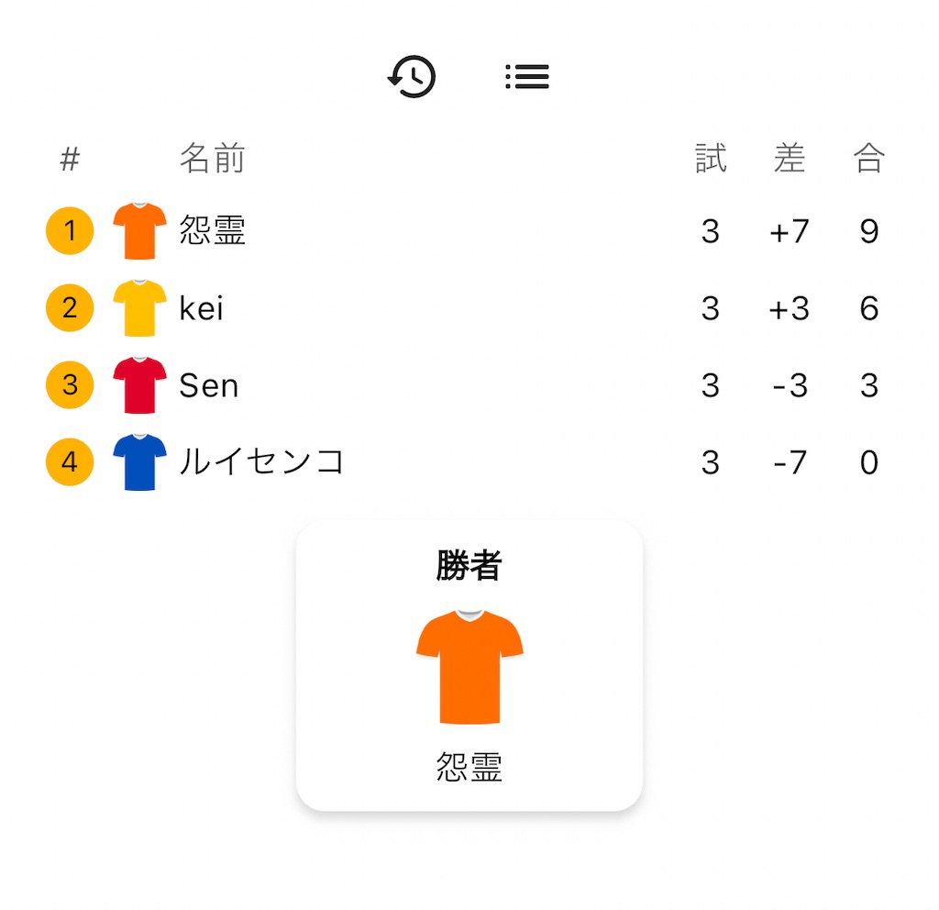This screenshot has width=939, height=910.
Task: Click the 怨霊 name in winner card
Action: click(469, 767)
